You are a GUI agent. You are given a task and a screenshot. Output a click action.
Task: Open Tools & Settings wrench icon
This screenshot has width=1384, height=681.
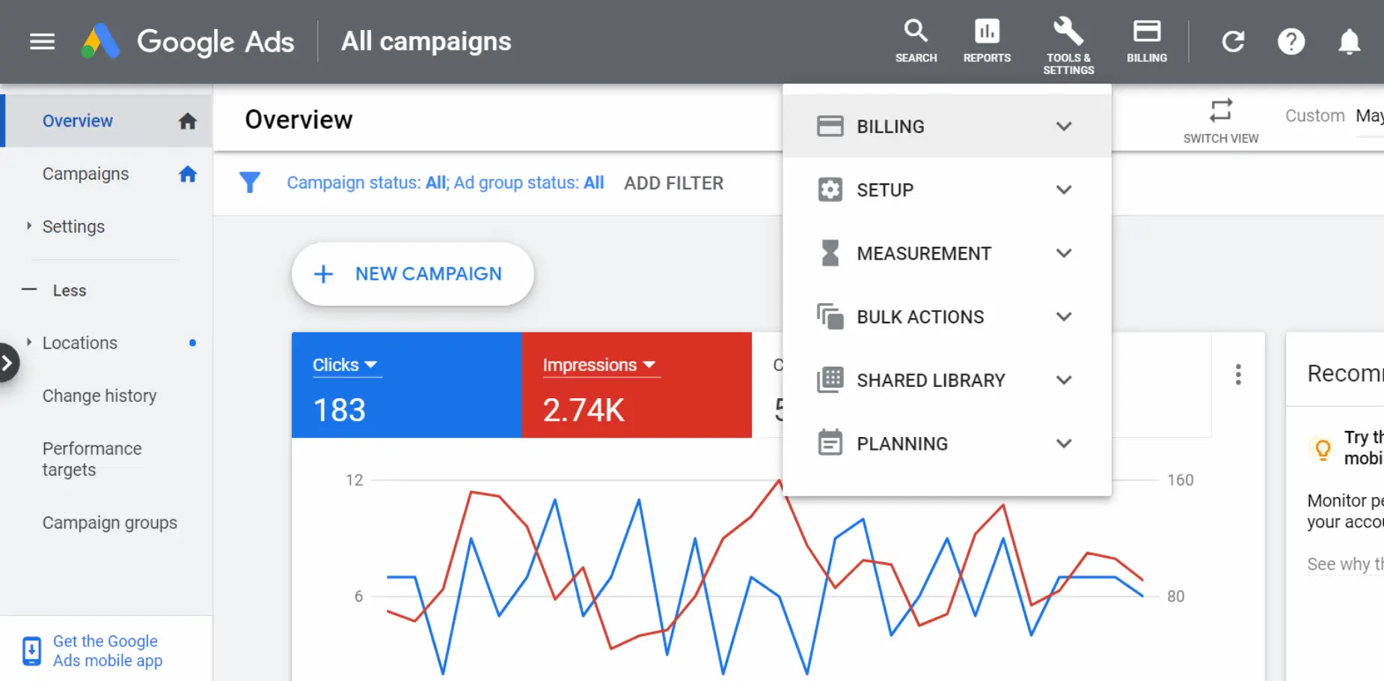point(1068,31)
